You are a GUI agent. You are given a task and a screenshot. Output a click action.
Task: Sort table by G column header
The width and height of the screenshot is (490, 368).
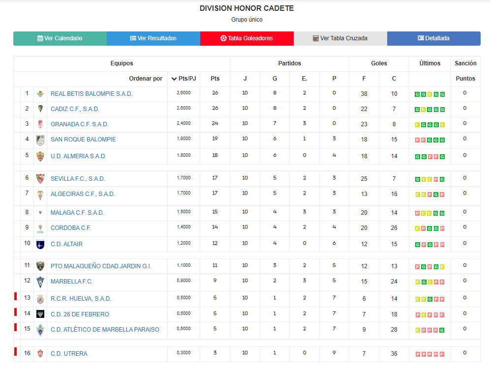(275, 79)
